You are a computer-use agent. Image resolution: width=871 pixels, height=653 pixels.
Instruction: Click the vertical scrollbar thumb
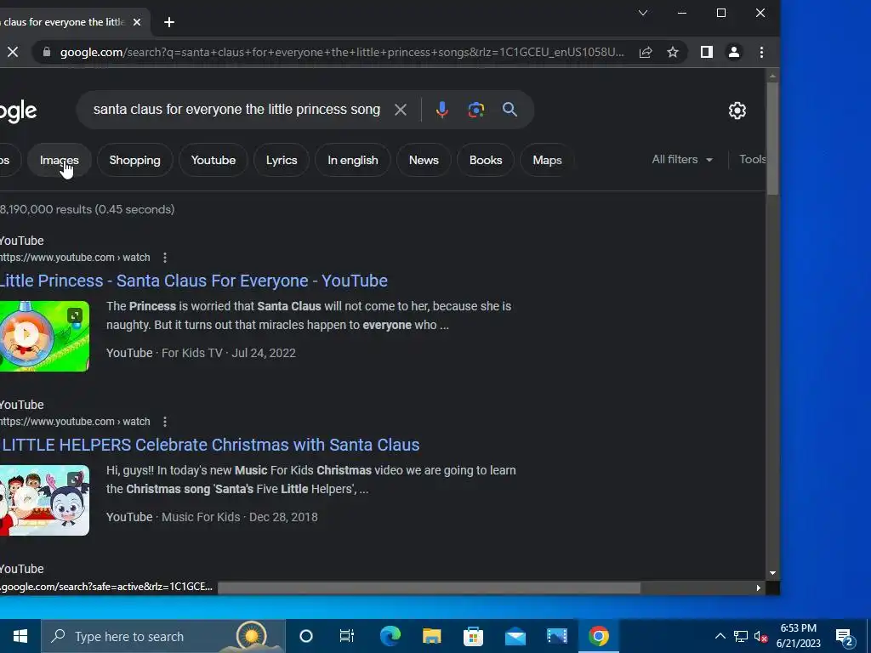pyautogui.click(x=772, y=139)
